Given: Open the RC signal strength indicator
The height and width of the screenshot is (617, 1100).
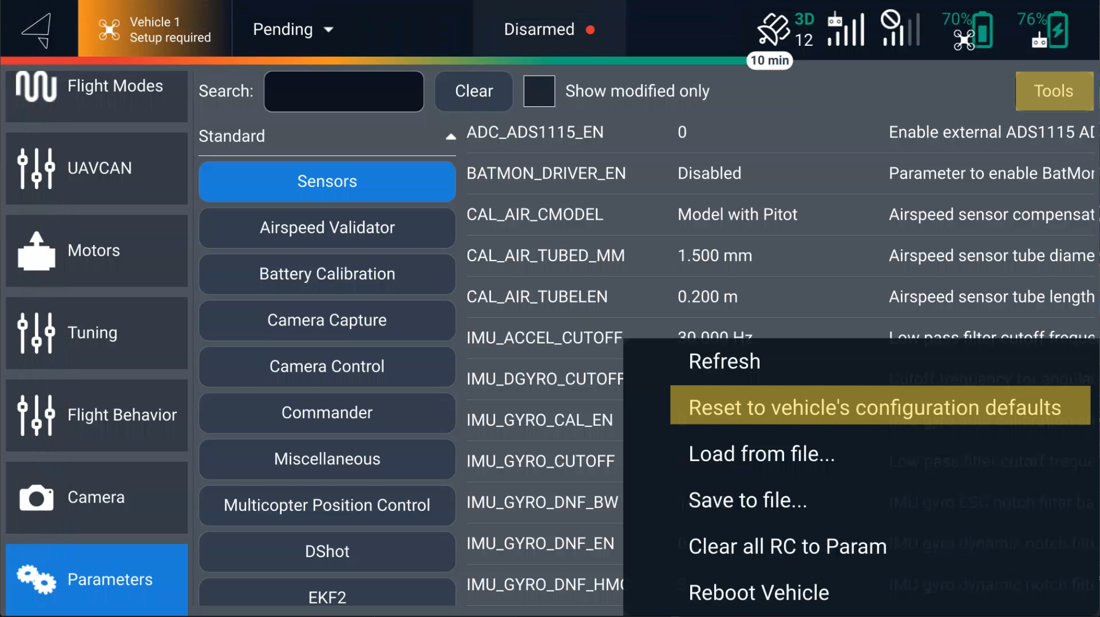Looking at the screenshot, I should pos(846,29).
